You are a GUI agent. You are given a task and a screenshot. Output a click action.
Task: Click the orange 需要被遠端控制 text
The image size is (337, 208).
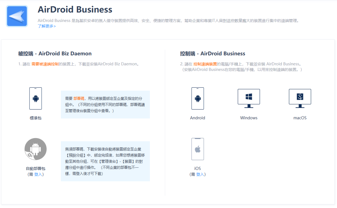coord(45,64)
